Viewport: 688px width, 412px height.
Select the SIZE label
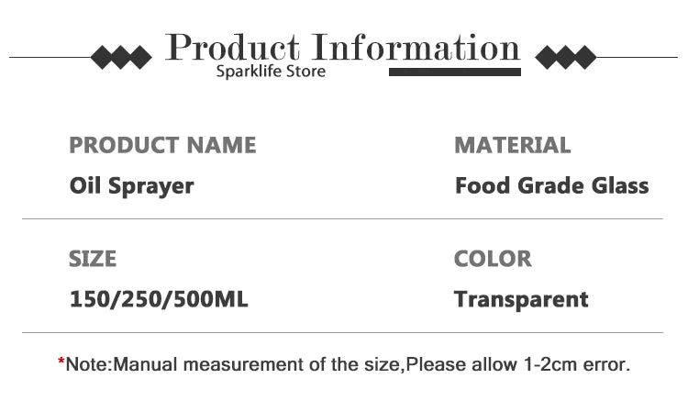click(x=93, y=259)
